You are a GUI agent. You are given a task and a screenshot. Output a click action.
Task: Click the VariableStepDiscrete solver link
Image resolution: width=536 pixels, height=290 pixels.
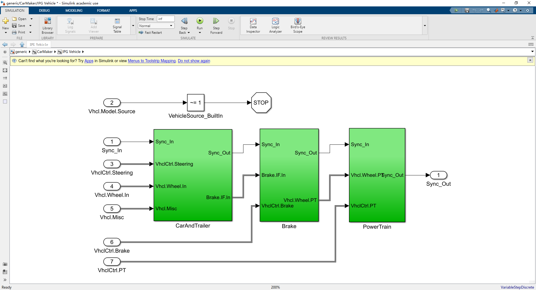517,287
